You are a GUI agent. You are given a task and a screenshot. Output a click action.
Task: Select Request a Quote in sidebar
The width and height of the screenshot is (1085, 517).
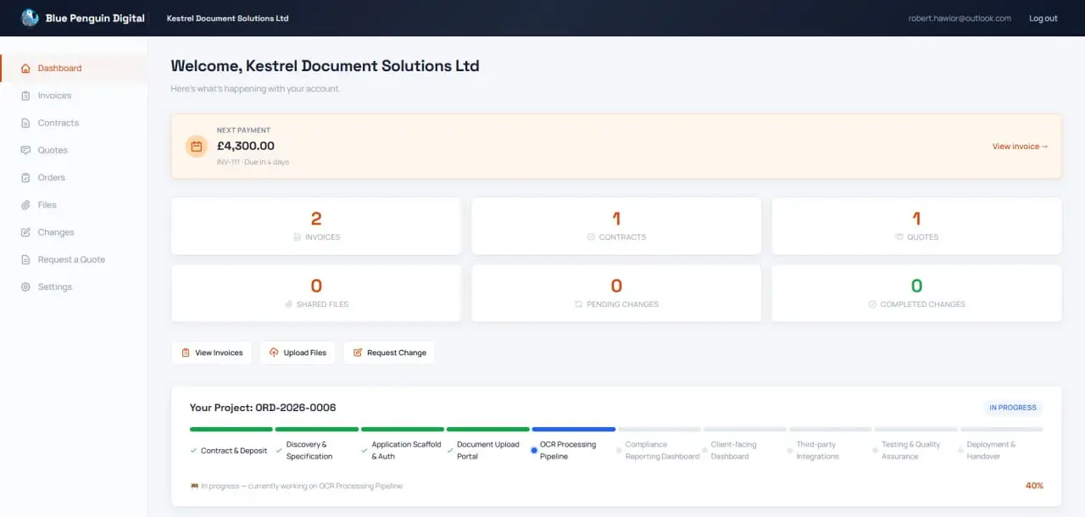tap(74, 259)
